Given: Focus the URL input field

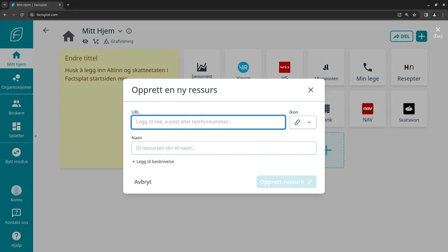Looking at the screenshot, I should pyautogui.click(x=208, y=122).
